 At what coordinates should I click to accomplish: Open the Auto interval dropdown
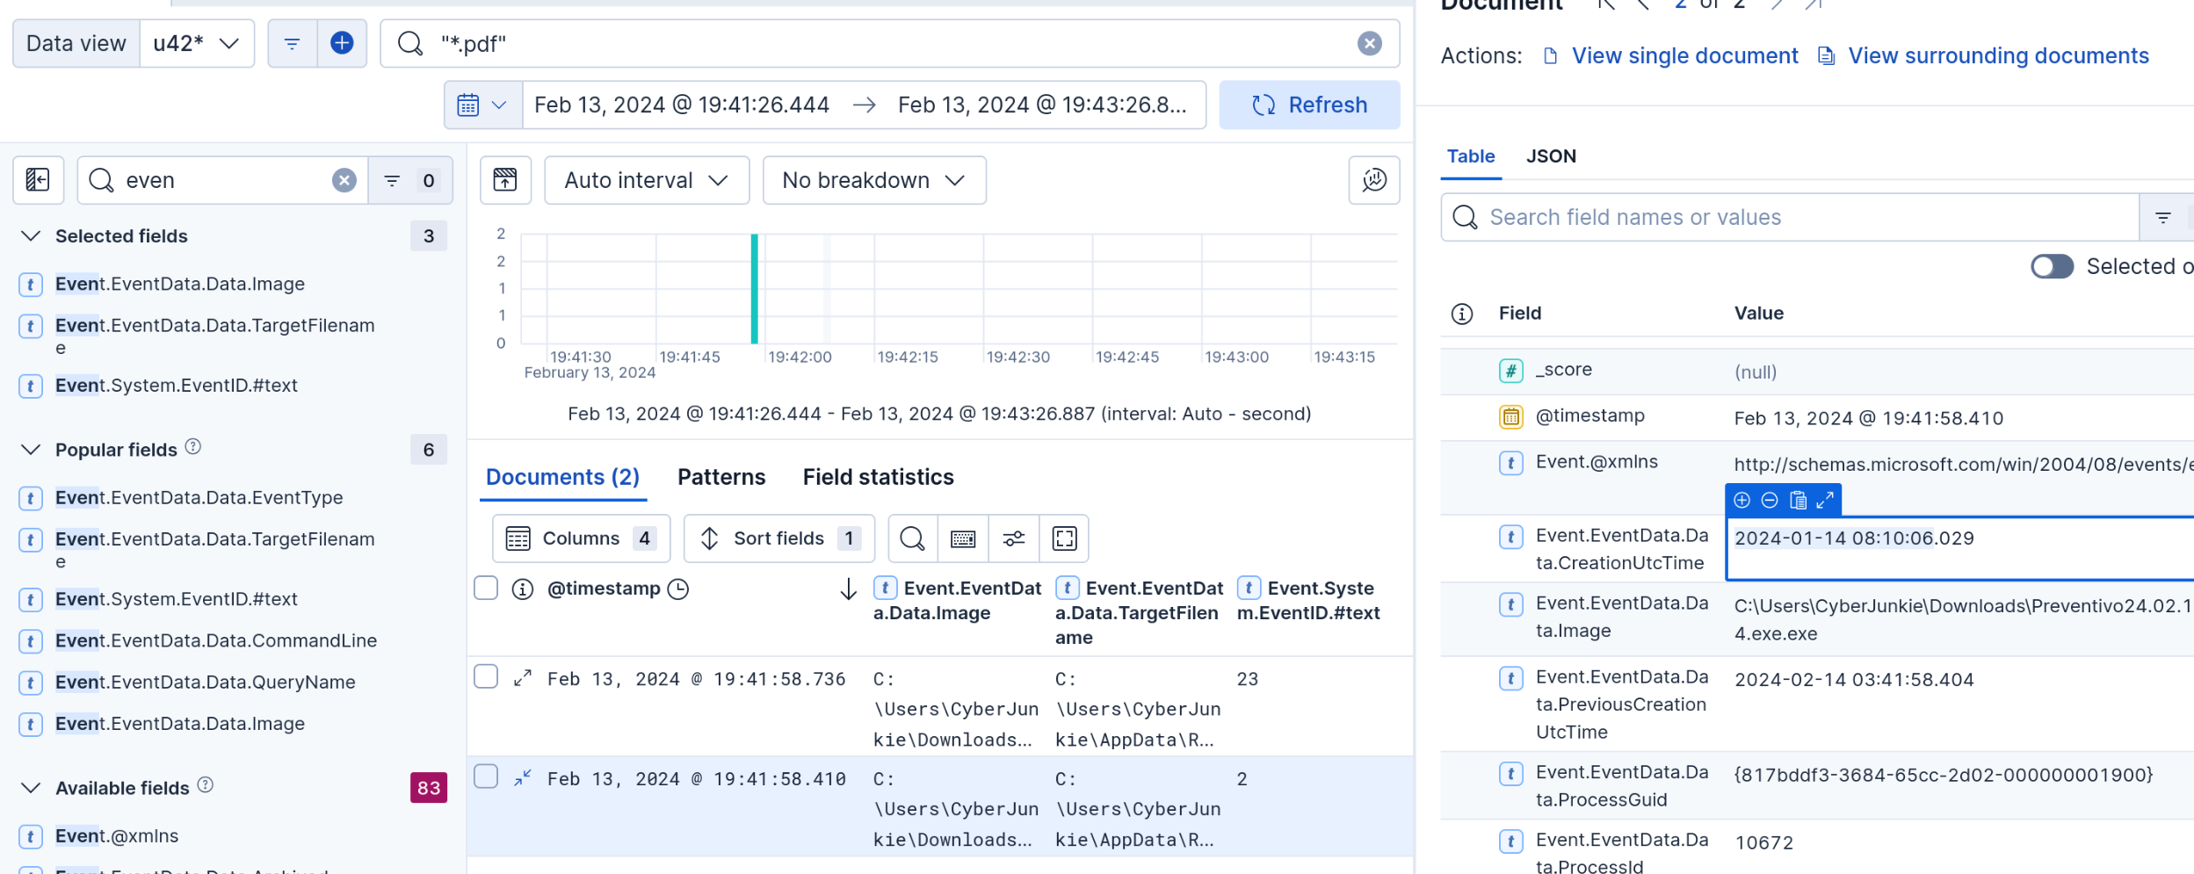[646, 180]
